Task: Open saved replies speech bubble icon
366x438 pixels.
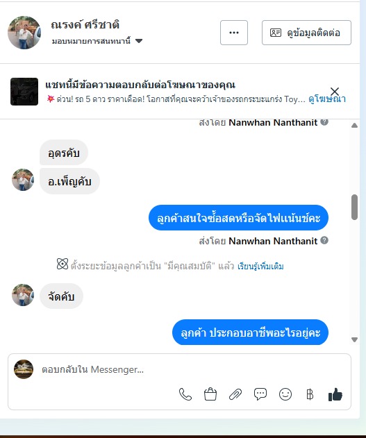Action: coord(260,394)
